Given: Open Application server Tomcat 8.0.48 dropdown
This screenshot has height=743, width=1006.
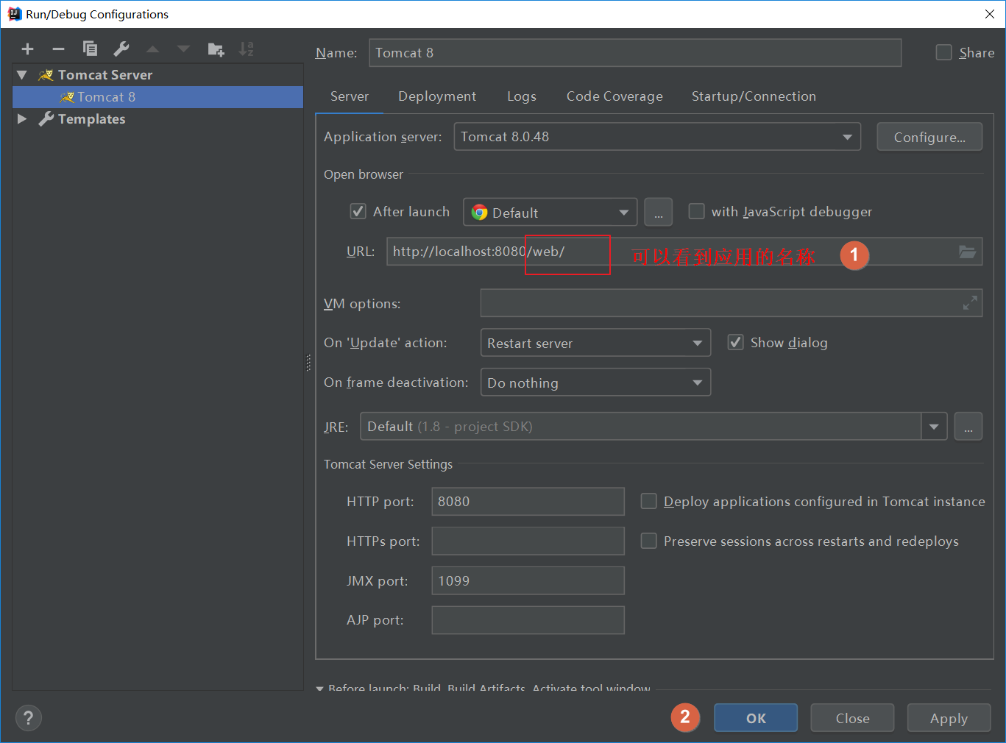Looking at the screenshot, I should [657, 137].
